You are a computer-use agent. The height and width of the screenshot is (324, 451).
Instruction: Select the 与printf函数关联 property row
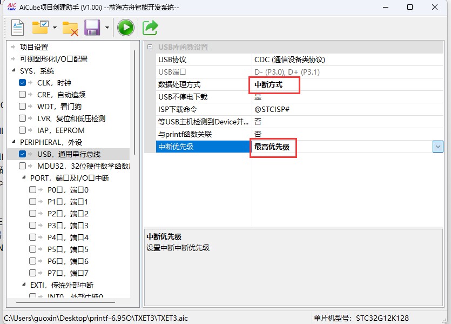click(x=299, y=134)
